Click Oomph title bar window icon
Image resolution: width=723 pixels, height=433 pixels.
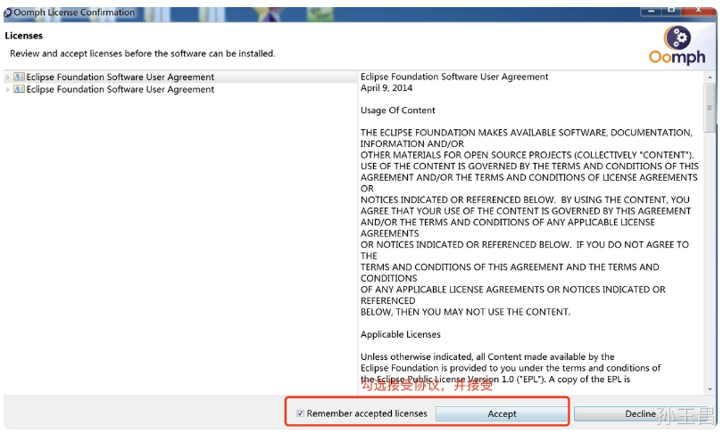point(7,12)
